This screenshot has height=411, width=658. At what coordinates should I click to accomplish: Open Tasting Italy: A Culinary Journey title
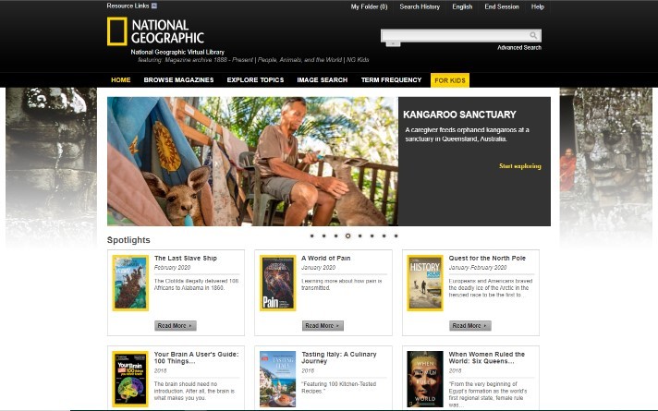339,357
